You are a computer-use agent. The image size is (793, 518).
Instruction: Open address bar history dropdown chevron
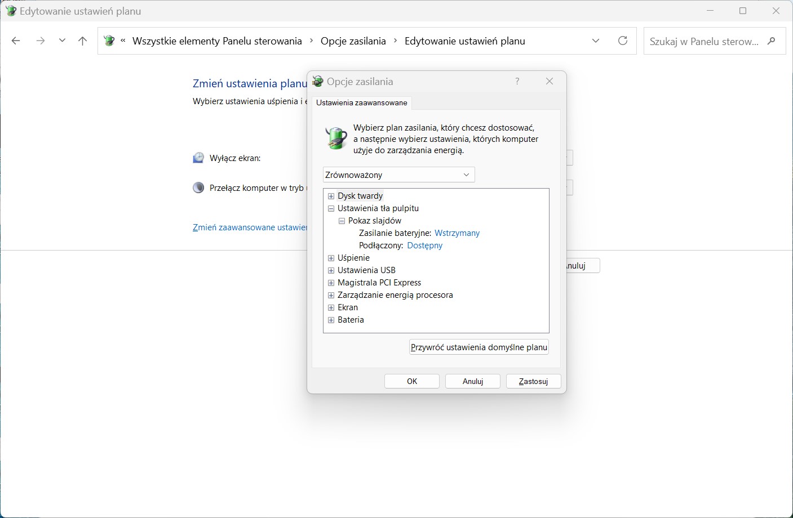point(596,41)
